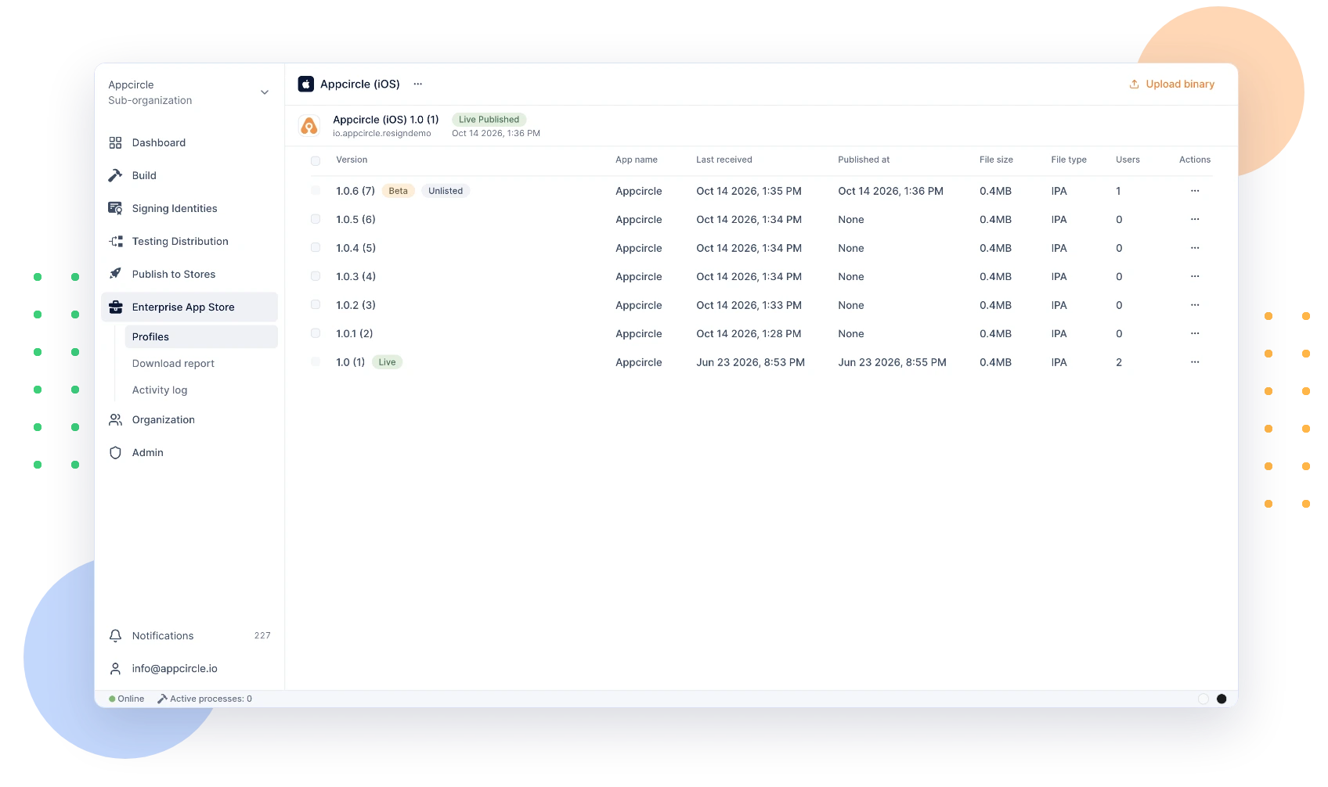Viewport: 1328px width, 787px height.
Task: Open the Admin menu item
Action: [189, 452]
